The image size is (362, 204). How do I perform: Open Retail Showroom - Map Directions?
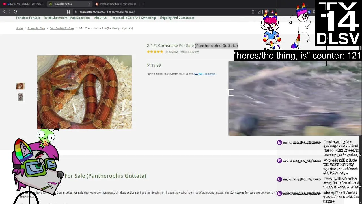67,18
